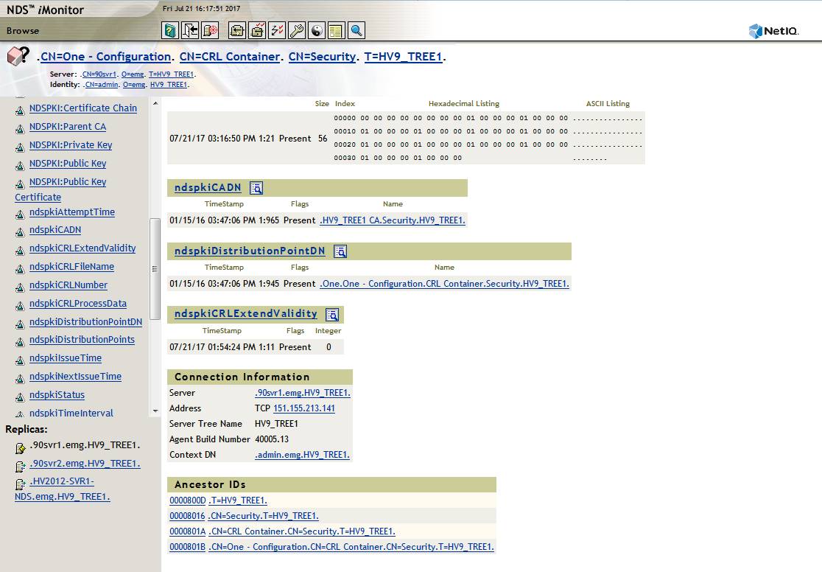Select ndspkiNextIssueTime attribute link
The height and width of the screenshot is (572, 822).
tap(75, 376)
